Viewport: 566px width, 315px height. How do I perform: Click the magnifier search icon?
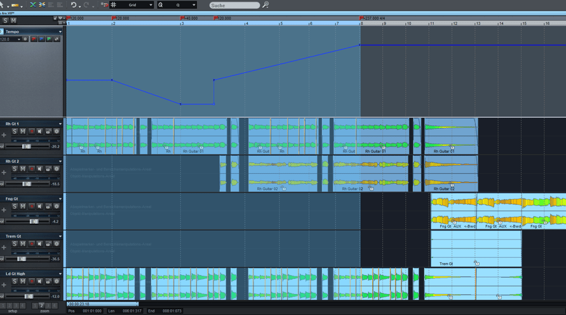coord(266,5)
